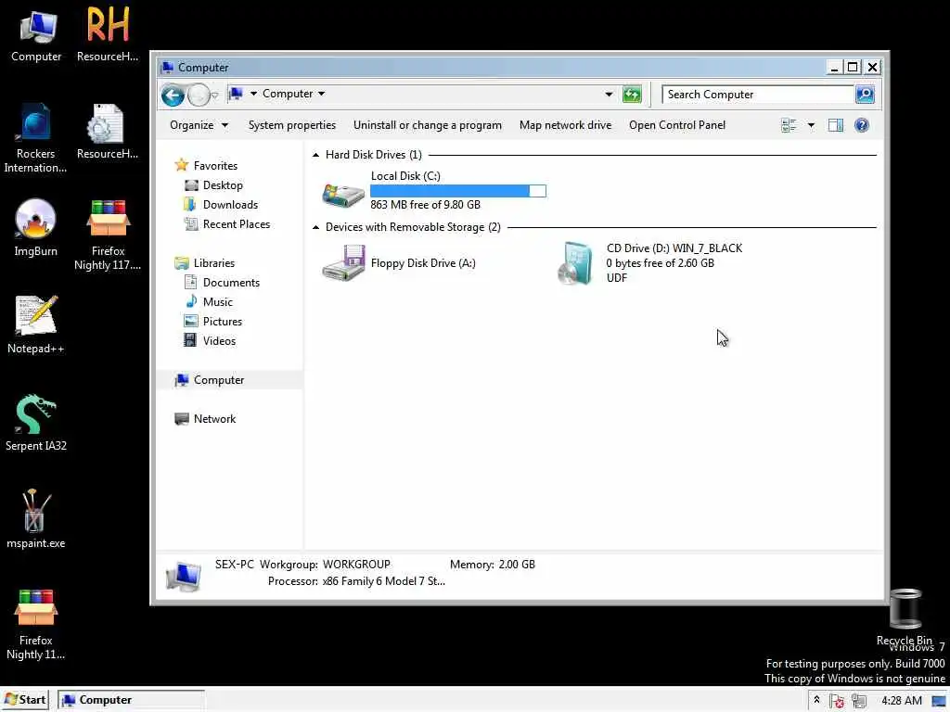Open the Organize dropdown menu
The width and height of the screenshot is (950, 712).
tap(199, 125)
